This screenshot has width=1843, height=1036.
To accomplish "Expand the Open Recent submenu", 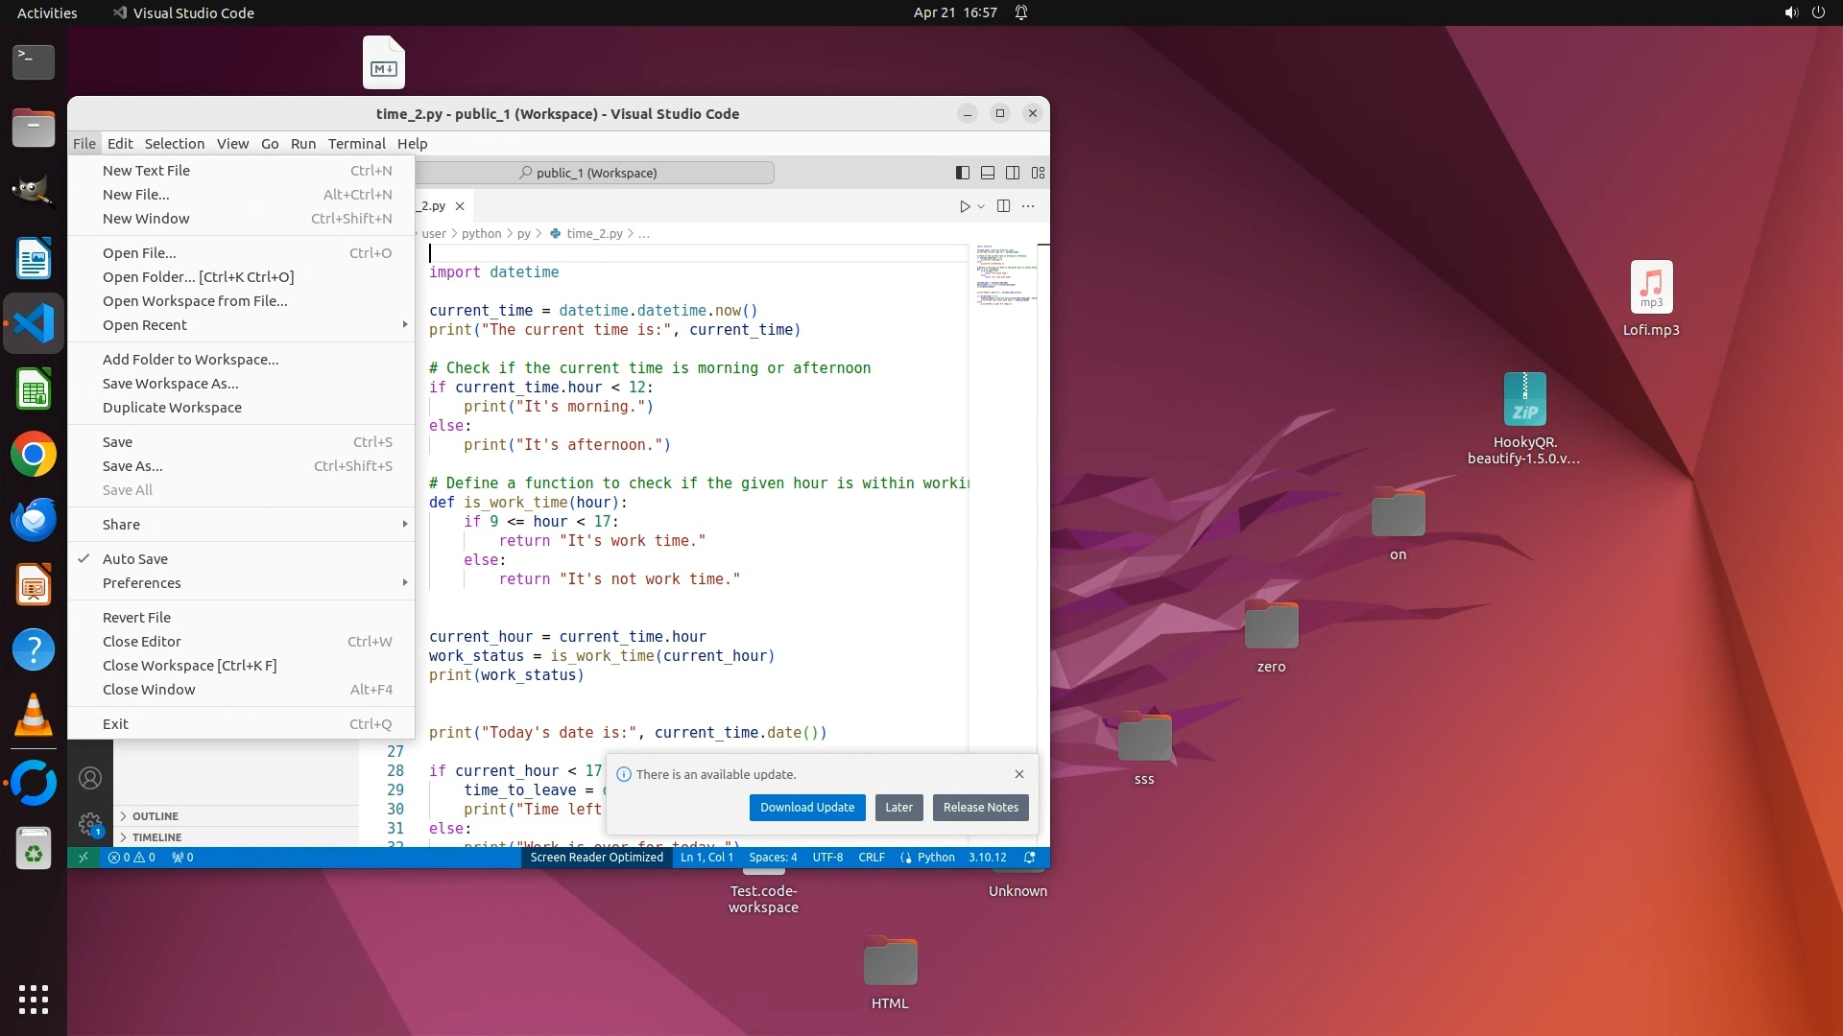I will click(x=145, y=325).
